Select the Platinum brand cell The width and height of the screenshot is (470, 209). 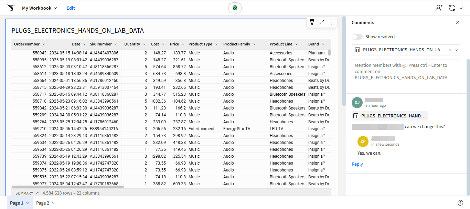317,53
